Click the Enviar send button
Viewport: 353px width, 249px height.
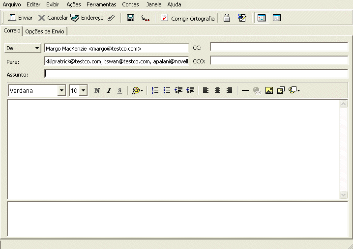click(21, 18)
